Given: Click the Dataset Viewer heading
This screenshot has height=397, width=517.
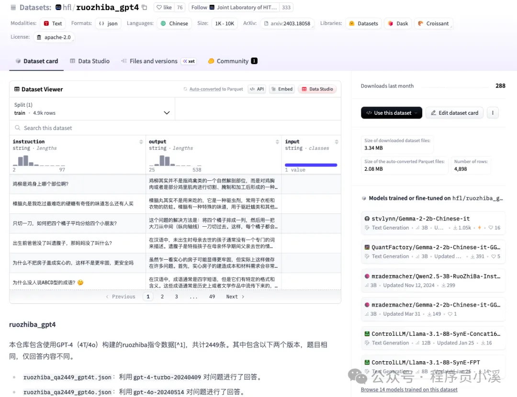Looking at the screenshot, I should pos(39,89).
